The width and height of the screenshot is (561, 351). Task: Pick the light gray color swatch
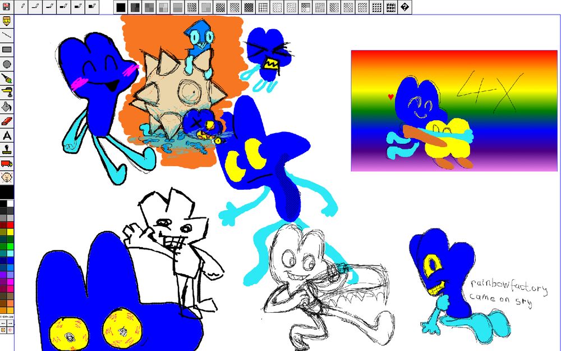(x=10, y=218)
